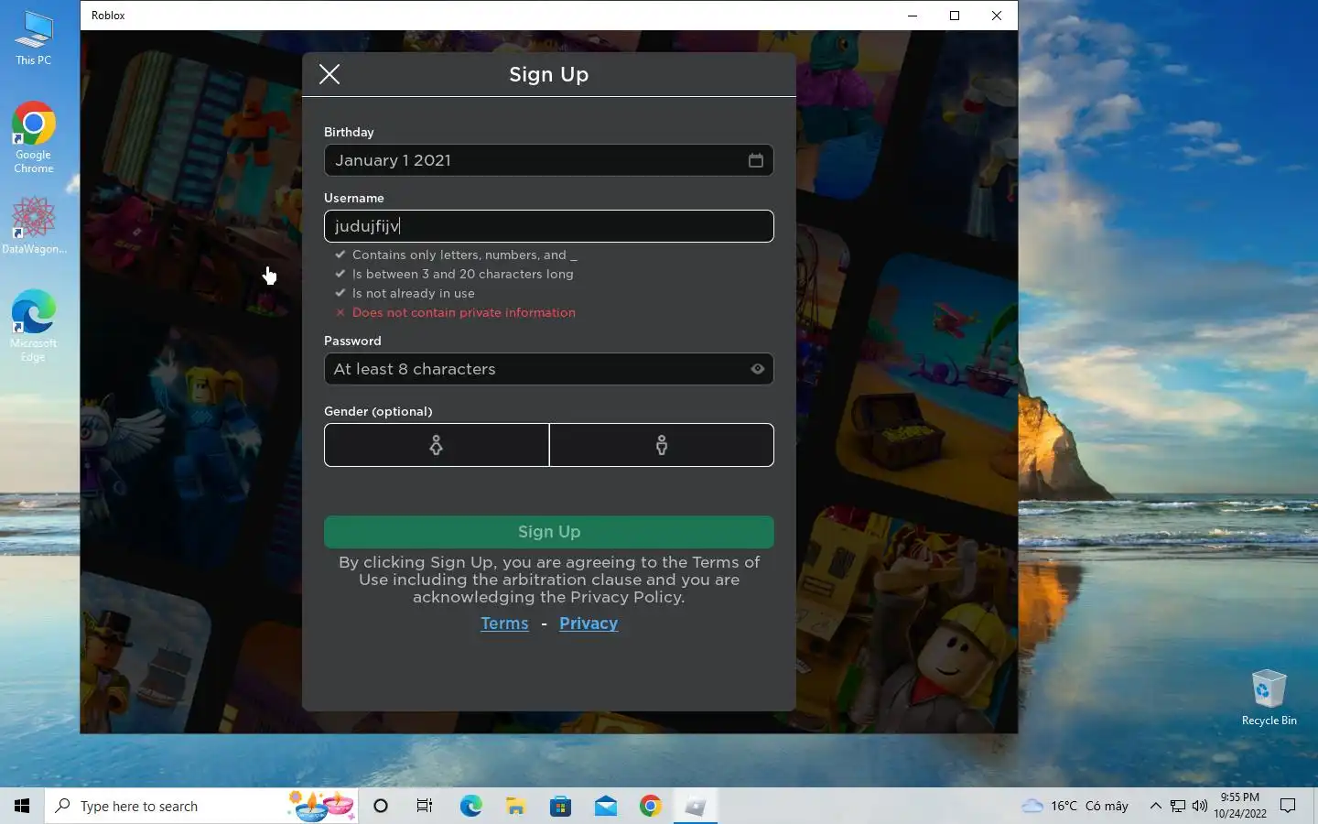Image resolution: width=1318 pixels, height=824 pixels.
Task: Click the 'Birthday' label
Action: click(349, 132)
